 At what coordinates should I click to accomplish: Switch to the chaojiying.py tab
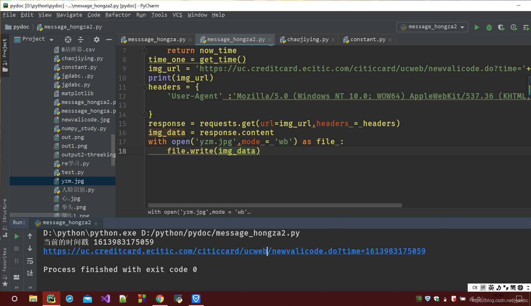coord(307,39)
